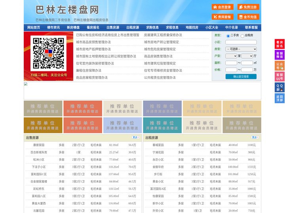Screen dimensions: 285x213
Task: Open 商品房销售管理办法 link
Action: [158, 56]
